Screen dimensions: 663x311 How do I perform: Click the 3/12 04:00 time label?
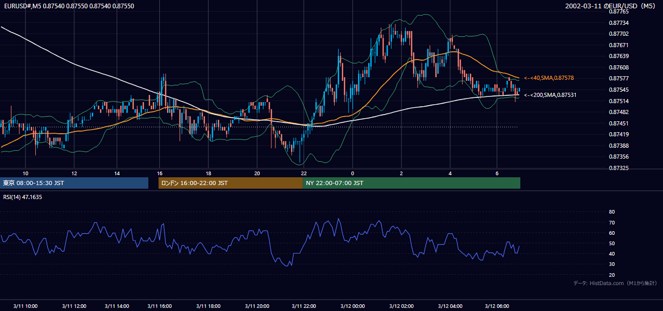pyautogui.click(x=450, y=306)
